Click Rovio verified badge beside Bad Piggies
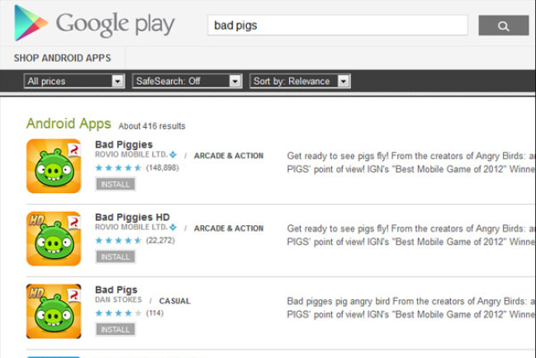 (173, 155)
